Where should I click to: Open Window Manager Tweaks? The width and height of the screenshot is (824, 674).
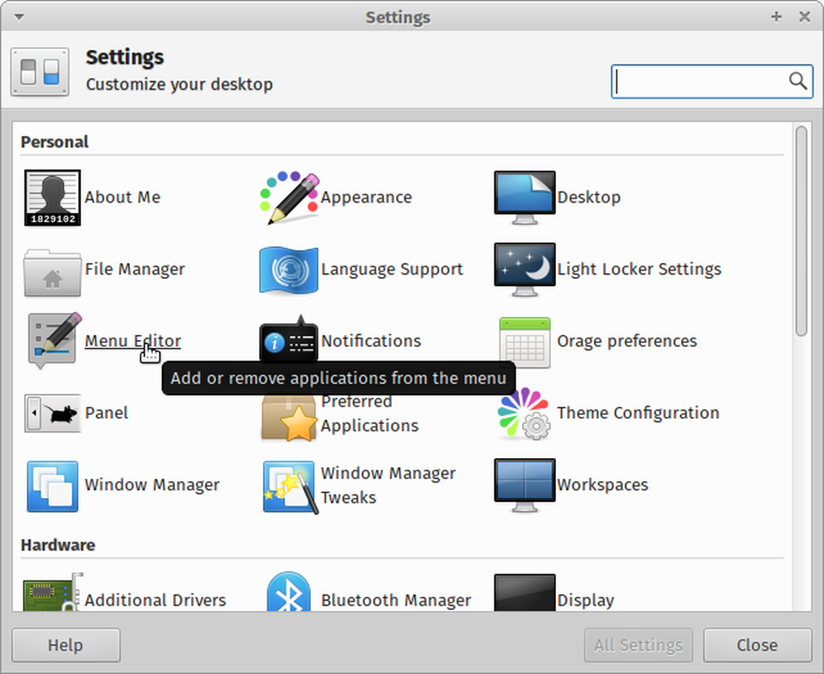click(x=388, y=485)
